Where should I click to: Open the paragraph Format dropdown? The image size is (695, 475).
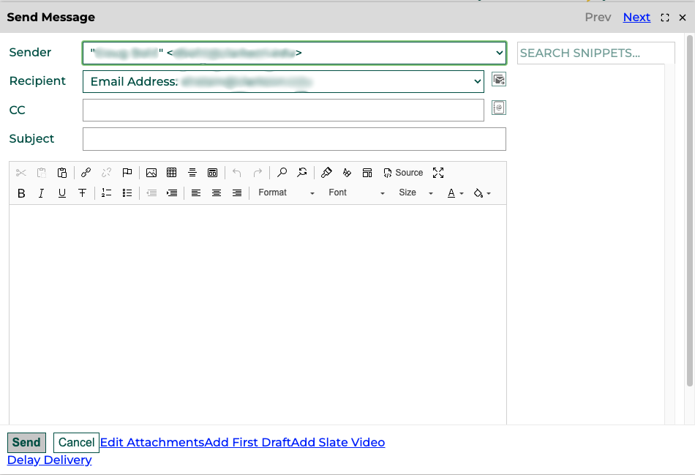(x=285, y=192)
